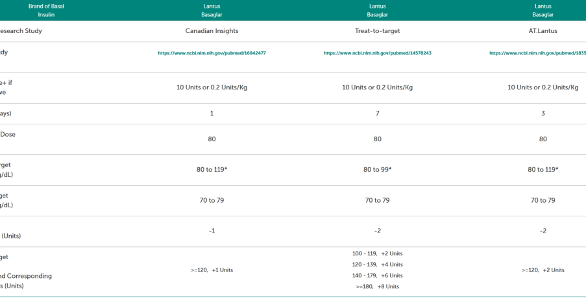Click the Canadian Insights days value 1
The width and height of the screenshot is (586, 298).
(212, 113)
